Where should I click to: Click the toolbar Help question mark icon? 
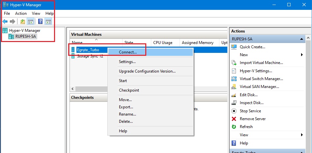(40, 21)
